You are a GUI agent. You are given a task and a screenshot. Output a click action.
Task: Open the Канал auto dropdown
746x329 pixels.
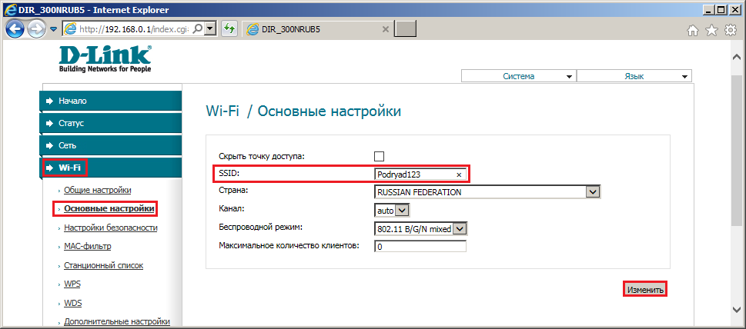coord(392,210)
